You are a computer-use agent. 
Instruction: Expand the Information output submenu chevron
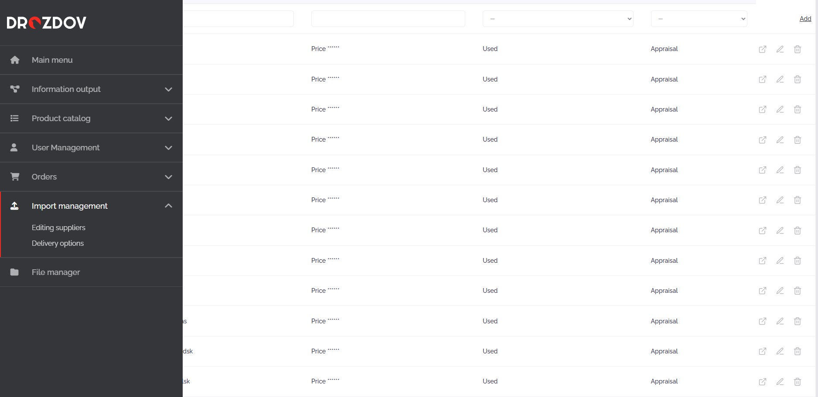point(168,89)
